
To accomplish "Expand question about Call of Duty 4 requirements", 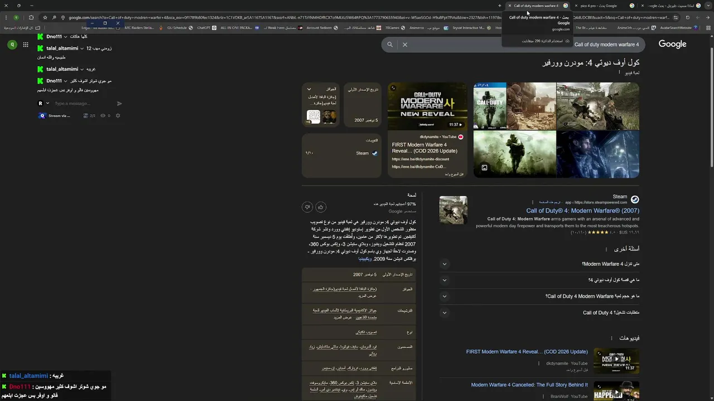I will tap(445, 313).
